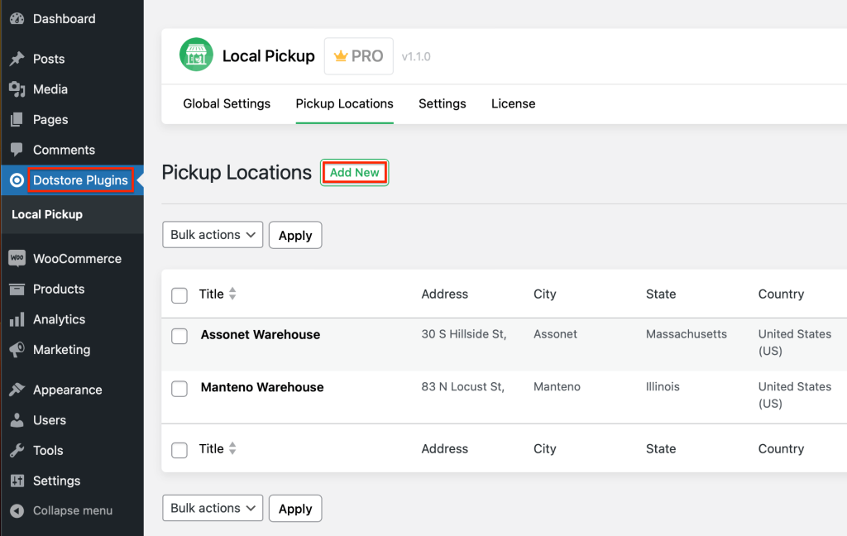
Task: Open Media via its camera-music icon
Action: pos(17,89)
